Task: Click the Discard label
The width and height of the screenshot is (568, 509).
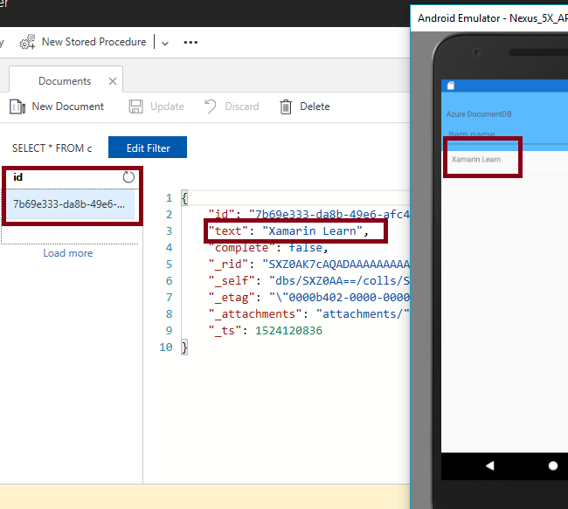Action: tap(241, 107)
